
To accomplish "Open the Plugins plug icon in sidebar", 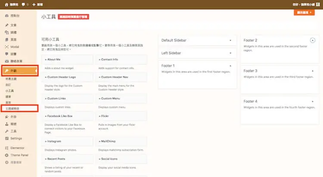I will pyautogui.click(x=7, y=117).
